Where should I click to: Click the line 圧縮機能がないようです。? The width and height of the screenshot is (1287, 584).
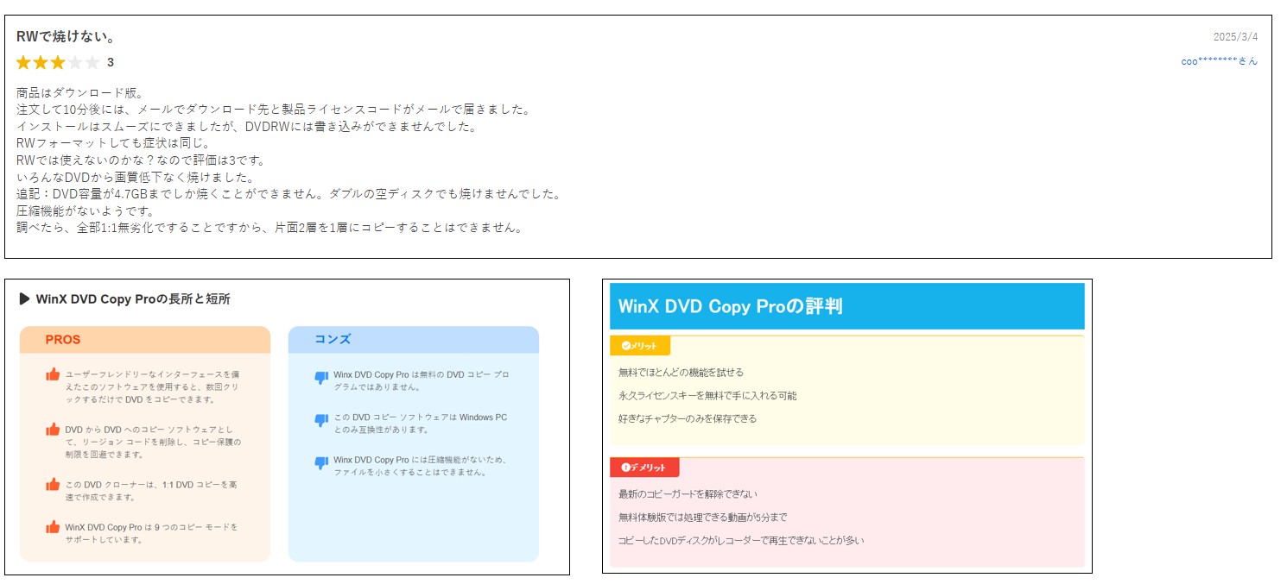click(86, 210)
